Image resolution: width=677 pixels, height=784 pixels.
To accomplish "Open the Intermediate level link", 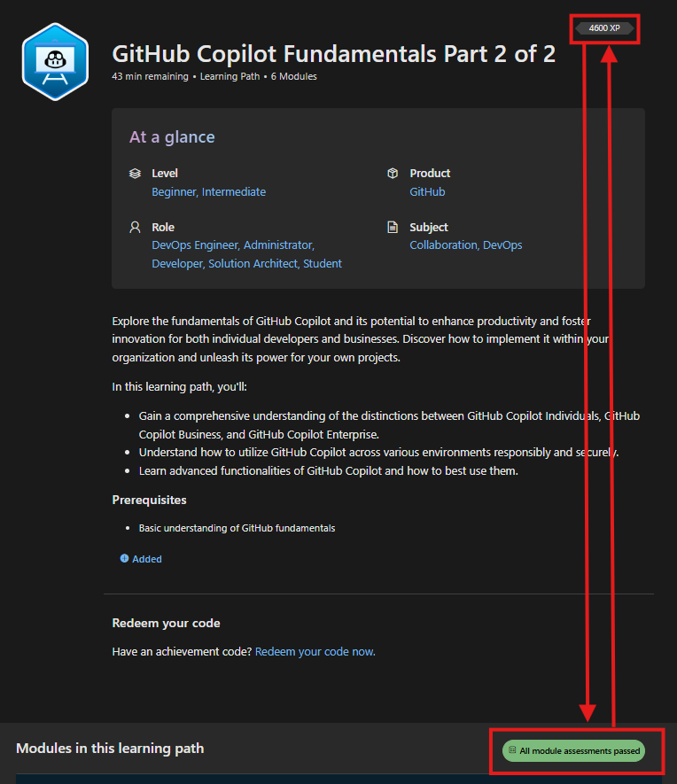I will [x=234, y=192].
